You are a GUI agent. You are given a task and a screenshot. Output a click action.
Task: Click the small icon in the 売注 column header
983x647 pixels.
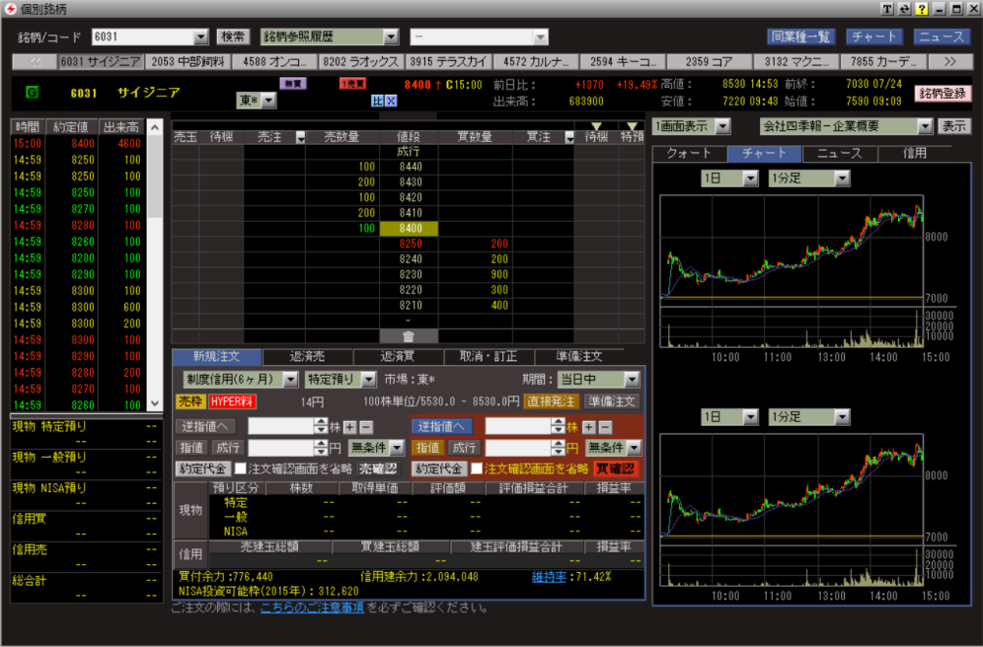point(300,137)
